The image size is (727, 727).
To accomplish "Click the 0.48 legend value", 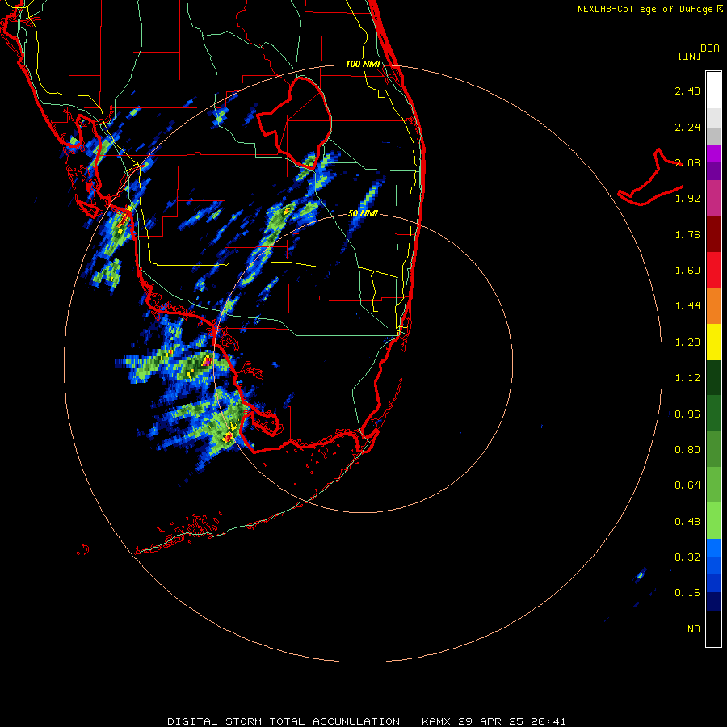I will (x=687, y=522).
